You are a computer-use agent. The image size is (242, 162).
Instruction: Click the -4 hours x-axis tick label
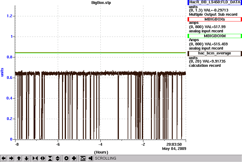click(x=100, y=144)
